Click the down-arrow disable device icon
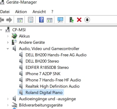 point(87,20)
